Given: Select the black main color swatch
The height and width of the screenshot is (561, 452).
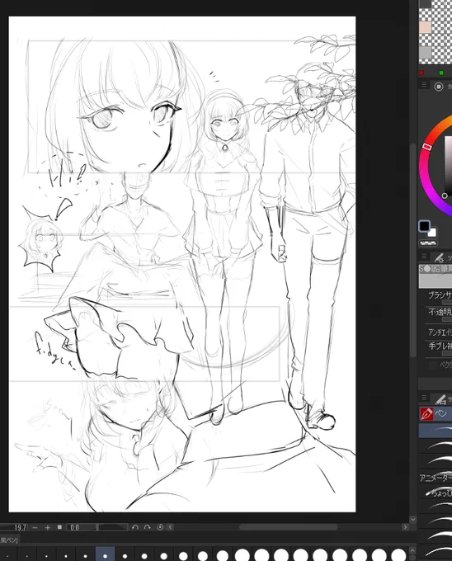Looking at the screenshot, I should tap(424, 226).
